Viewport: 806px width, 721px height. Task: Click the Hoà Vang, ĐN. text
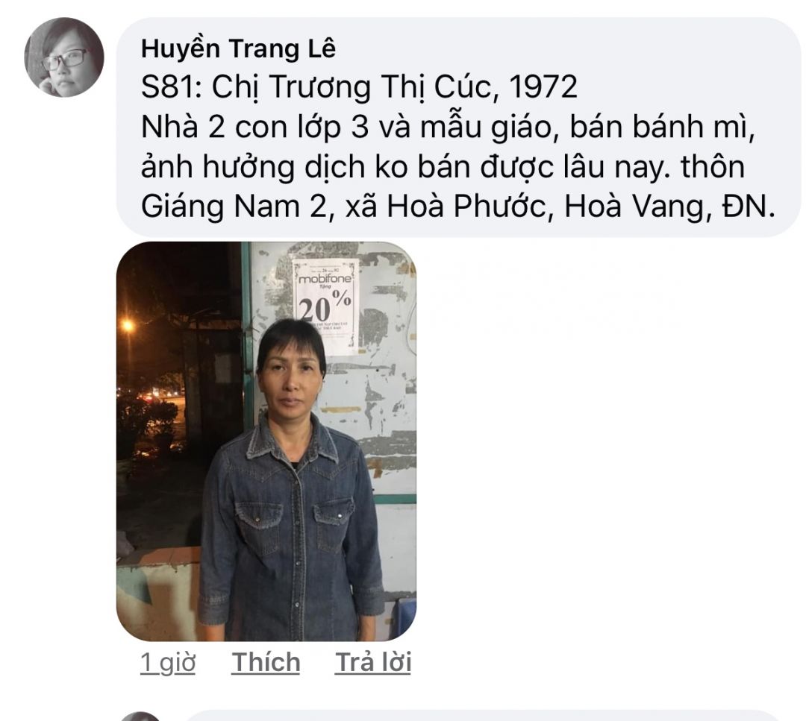(669, 207)
